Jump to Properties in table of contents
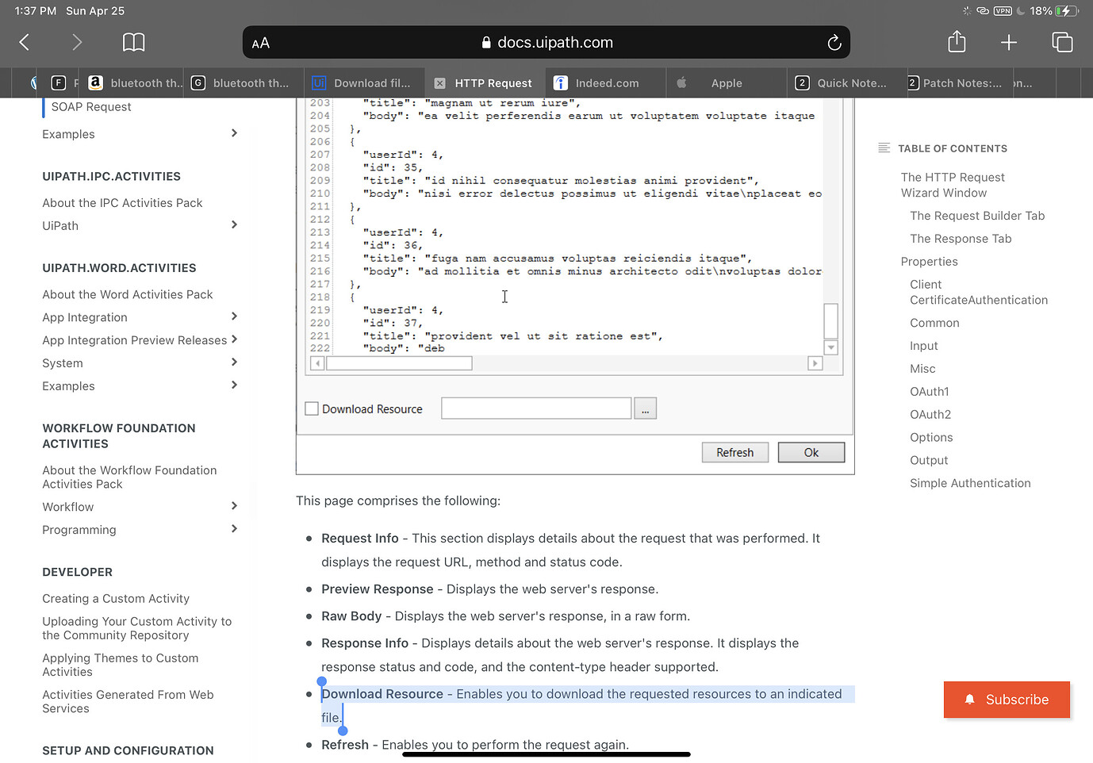Viewport: 1093px width, 763px height. [x=929, y=262]
